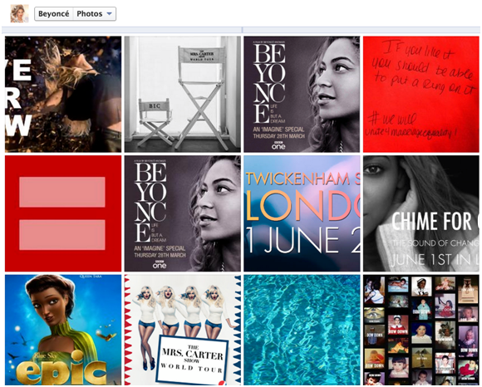Click the Beyoncé profile picture icon

click(x=19, y=14)
